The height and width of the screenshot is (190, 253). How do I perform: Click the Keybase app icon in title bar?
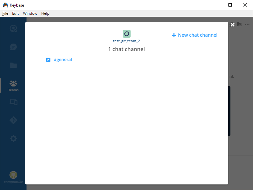[6, 5]
